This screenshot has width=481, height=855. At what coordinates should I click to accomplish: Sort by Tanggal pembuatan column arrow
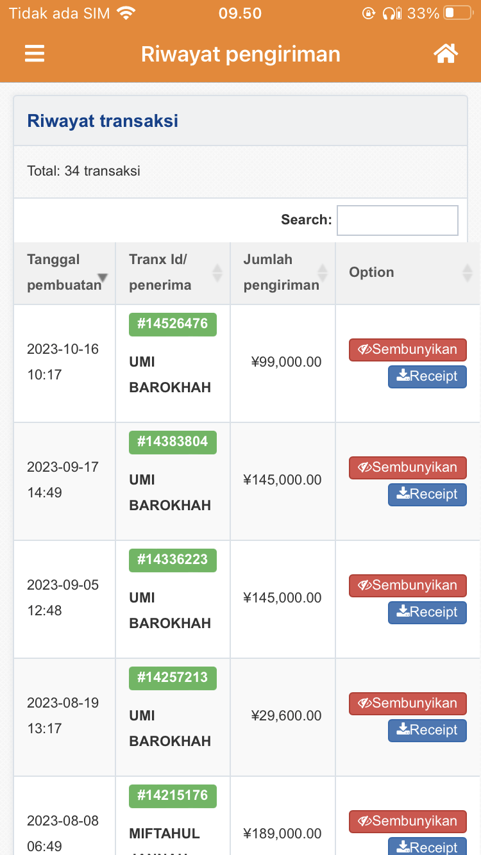103,278
